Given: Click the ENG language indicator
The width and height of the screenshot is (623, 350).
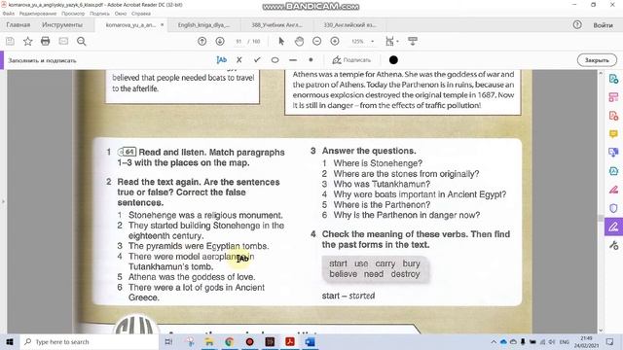Looking at the screenshot, I should tap(565, 342).
